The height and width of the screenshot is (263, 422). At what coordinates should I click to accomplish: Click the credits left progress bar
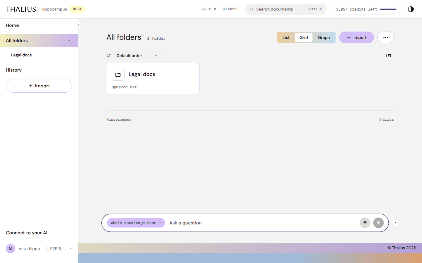(388, 9)
